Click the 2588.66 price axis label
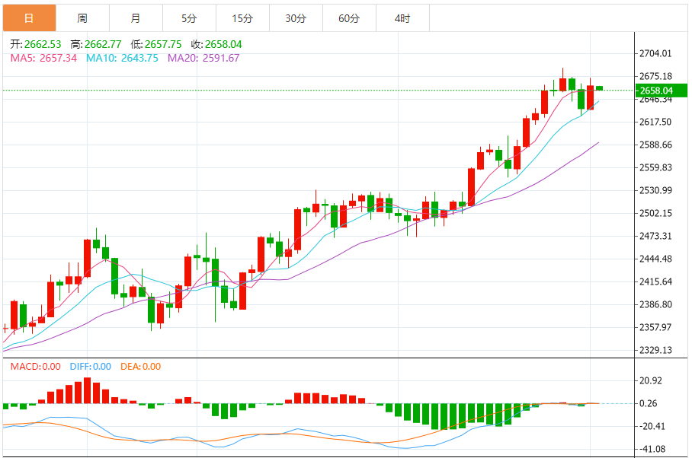 click(656, 145)
